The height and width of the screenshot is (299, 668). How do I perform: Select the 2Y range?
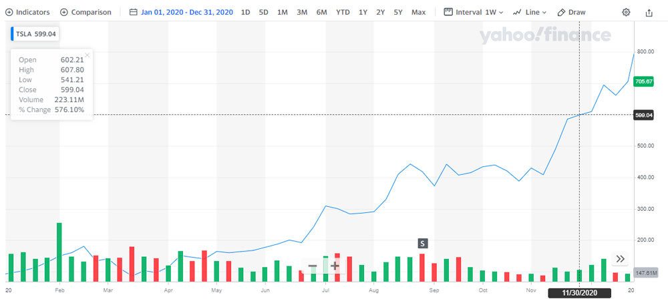[x=381, y=13]
